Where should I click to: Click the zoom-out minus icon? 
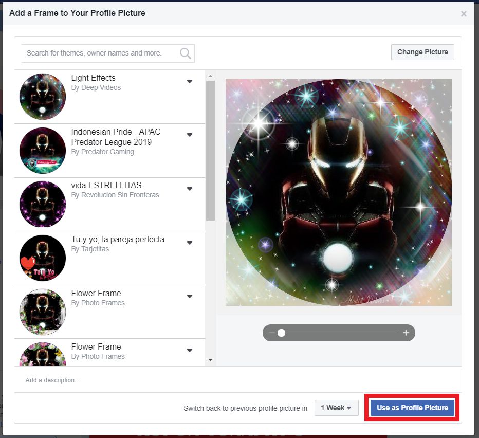(x=271, y=333)
